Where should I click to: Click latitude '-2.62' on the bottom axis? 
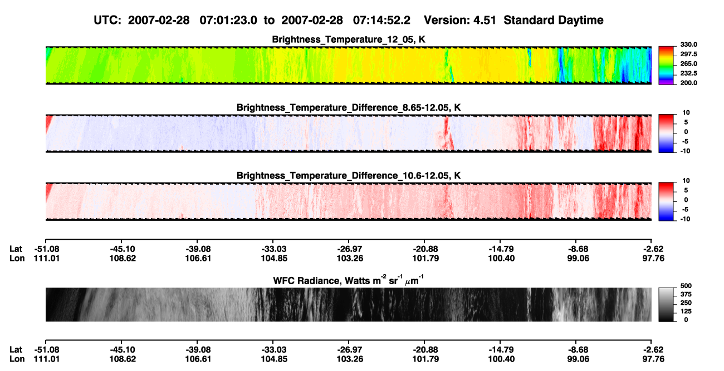[x=652, y=349]
